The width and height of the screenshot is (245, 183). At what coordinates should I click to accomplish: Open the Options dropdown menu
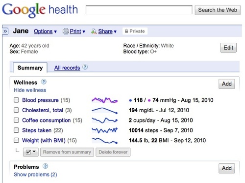[45, 31]
